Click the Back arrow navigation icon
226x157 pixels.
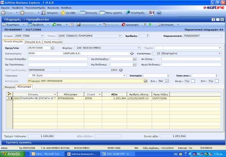pos(3,13)
